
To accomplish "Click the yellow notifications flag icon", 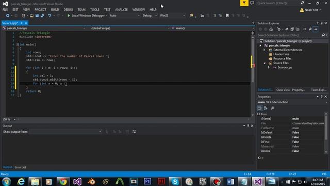I will [244, 3].
